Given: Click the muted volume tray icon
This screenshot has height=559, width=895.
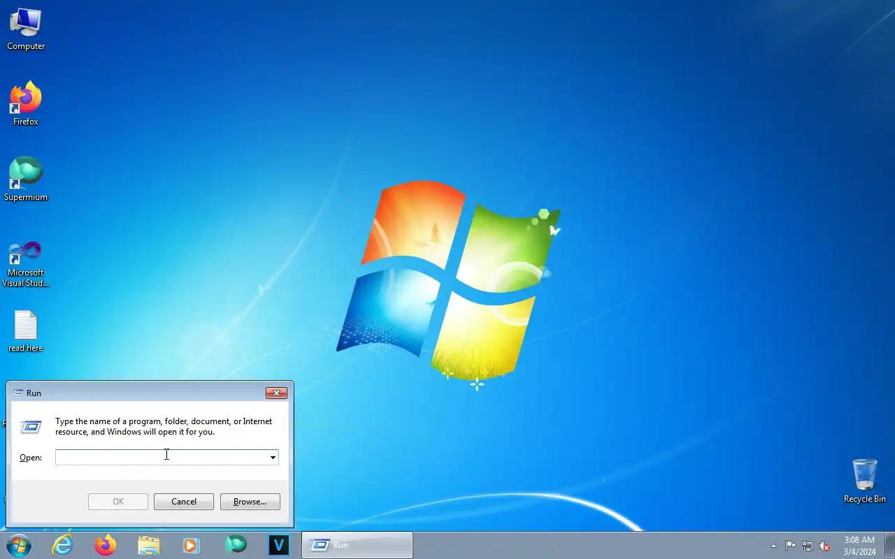Looking at the screenshot, I should click(x=825, y=546).
